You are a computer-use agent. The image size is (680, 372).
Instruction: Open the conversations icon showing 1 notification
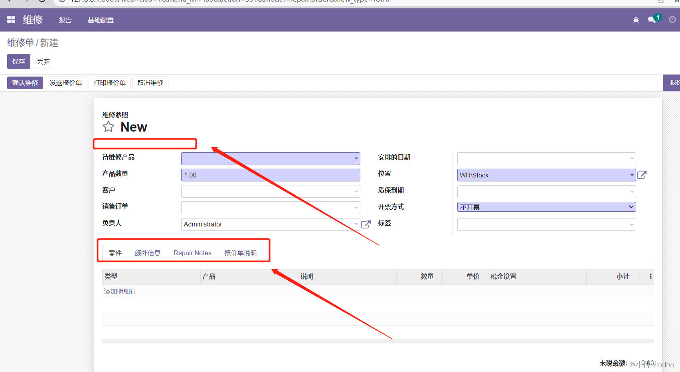click(651, 20)
